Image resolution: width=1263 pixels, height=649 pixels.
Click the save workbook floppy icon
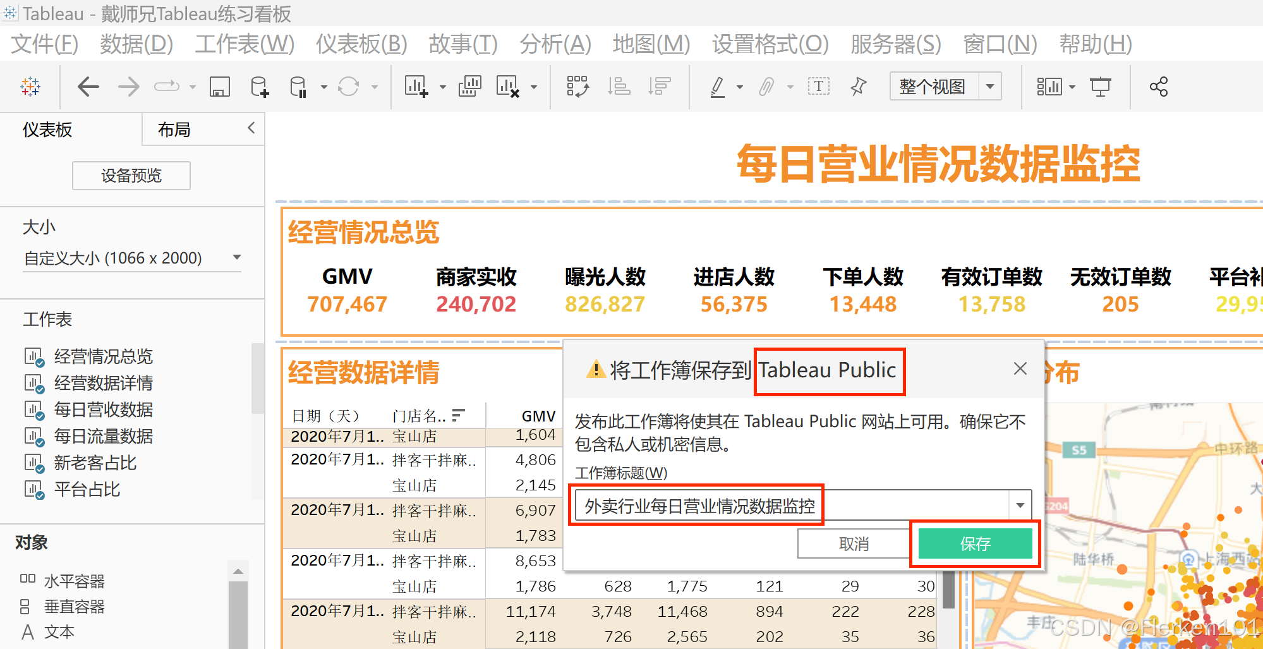point(219,87)
